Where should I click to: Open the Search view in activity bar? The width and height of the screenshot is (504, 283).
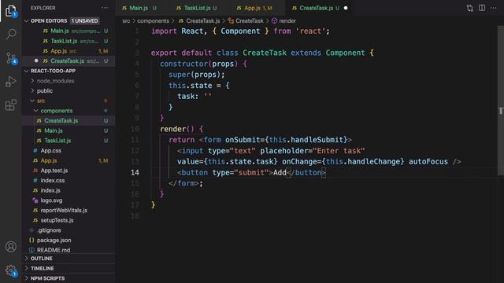tap(10, 34)
